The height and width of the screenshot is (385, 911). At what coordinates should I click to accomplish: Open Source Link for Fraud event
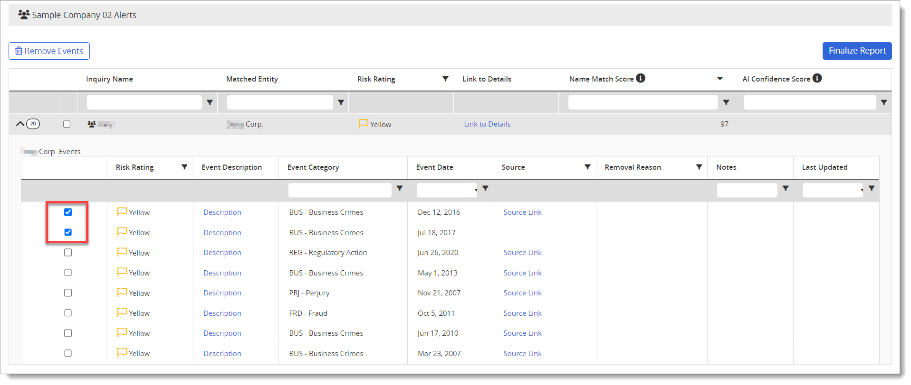(x=522, y=313)
